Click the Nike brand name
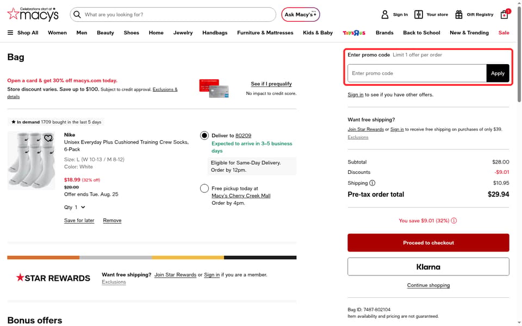 point(70,135)
